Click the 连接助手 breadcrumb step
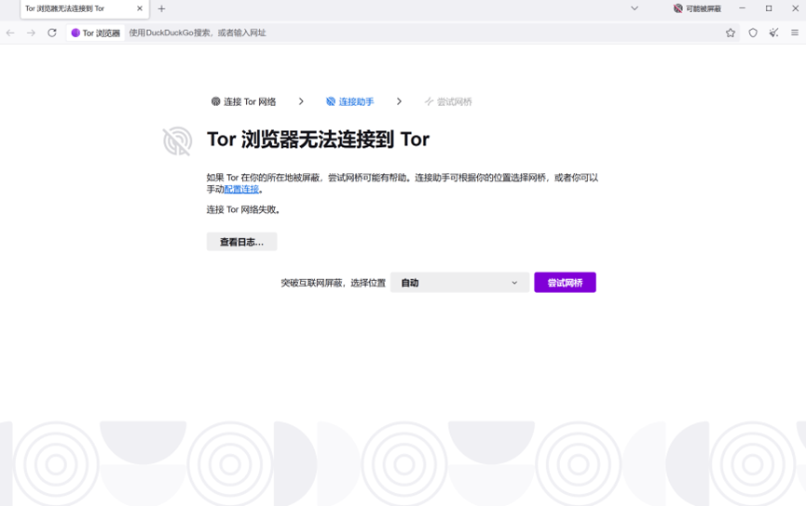This screenshot has width=806, height=506. 350,101
